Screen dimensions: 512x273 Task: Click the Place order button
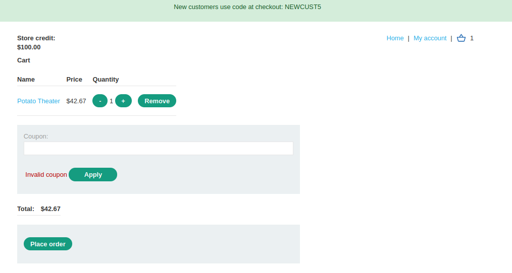pyautogui.click(x=48, y=244)
